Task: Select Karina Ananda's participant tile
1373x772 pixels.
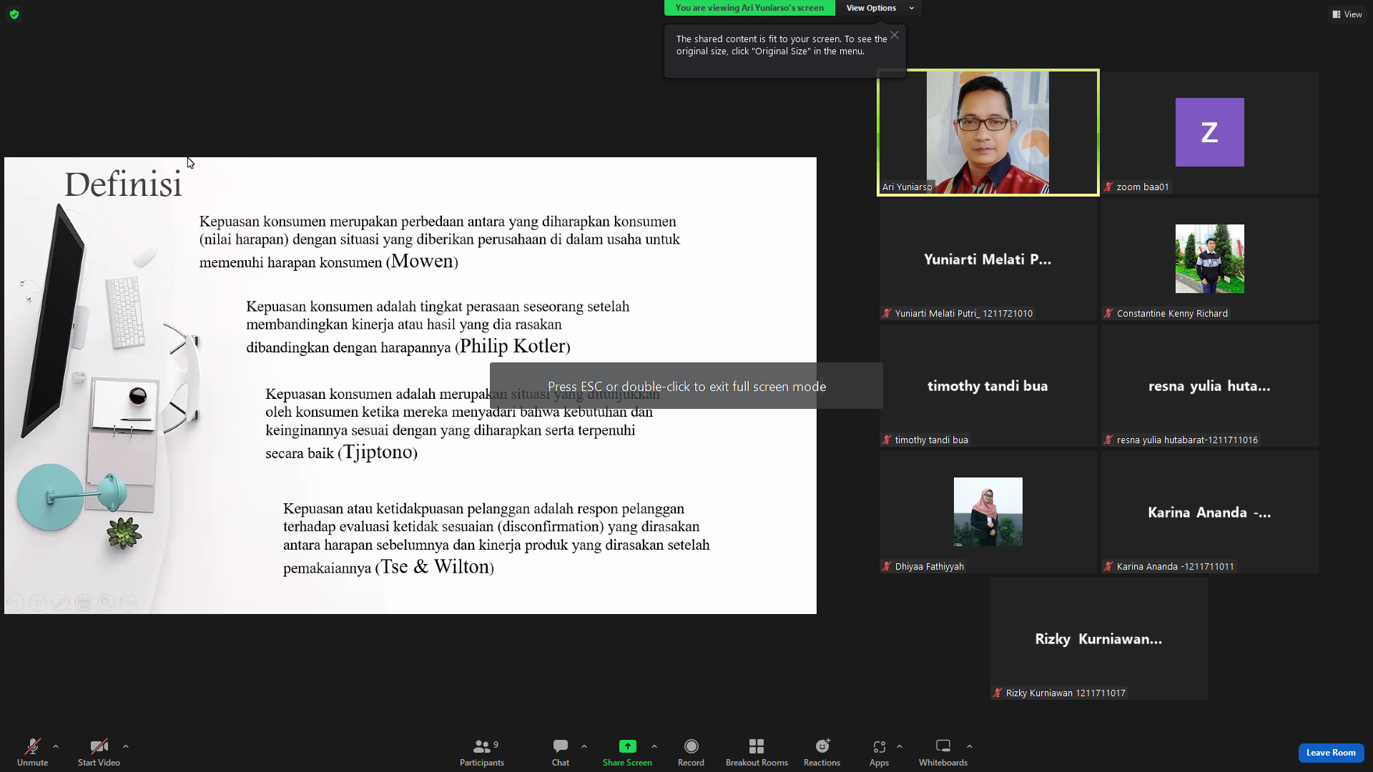Action: pyautogui.click(x=1210, y=512)
